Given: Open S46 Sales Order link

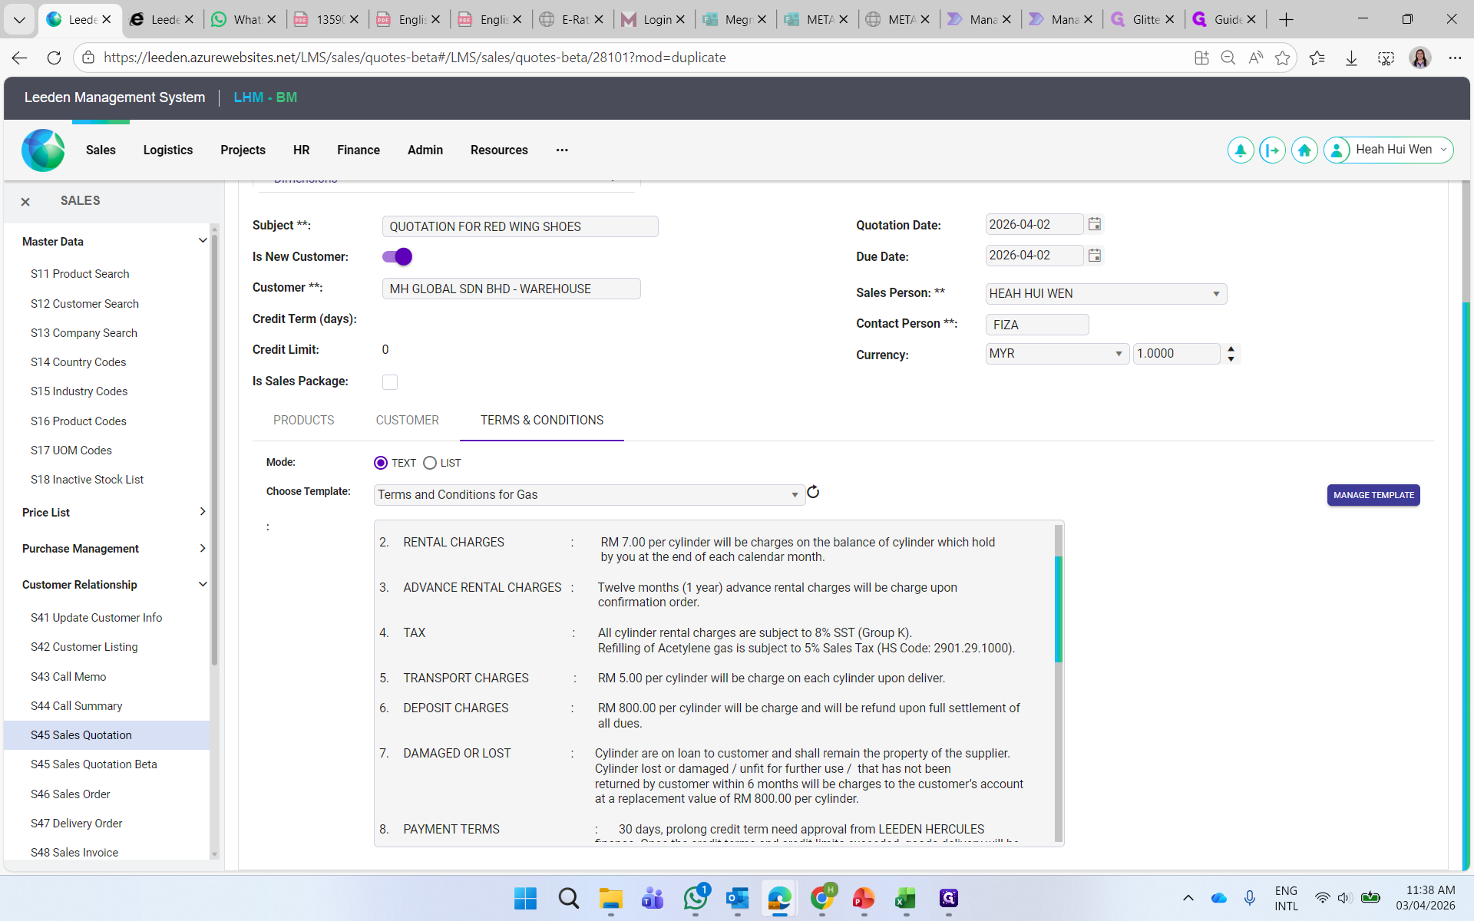Looking at the screenshot, I should pos(71,794).
